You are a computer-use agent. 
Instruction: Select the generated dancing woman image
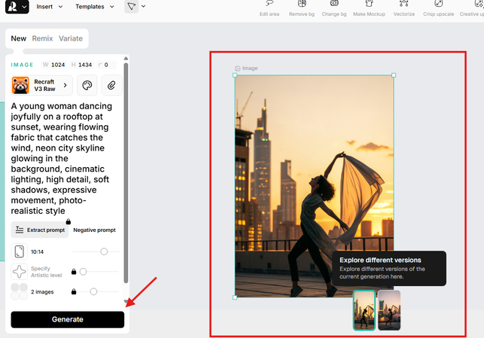314,186
